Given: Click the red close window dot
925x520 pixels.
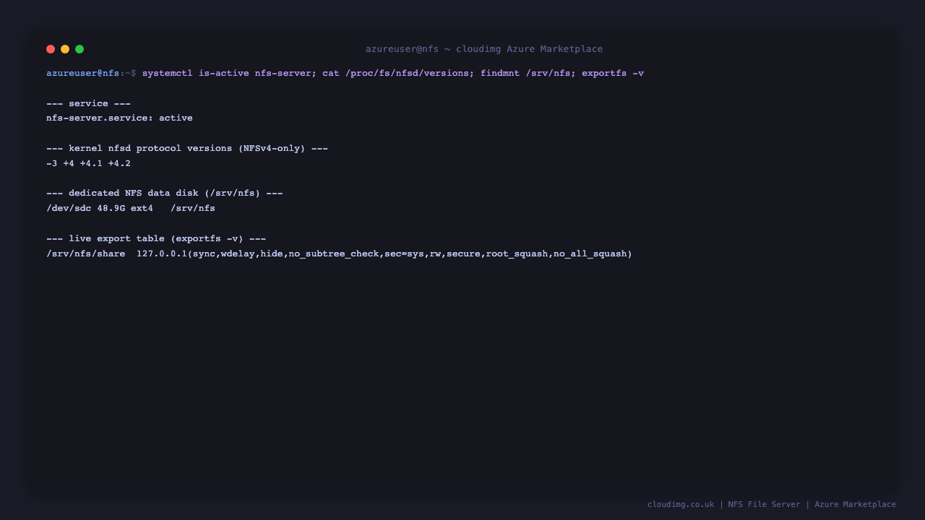Looking at the screenshot, I should (51, 49).
